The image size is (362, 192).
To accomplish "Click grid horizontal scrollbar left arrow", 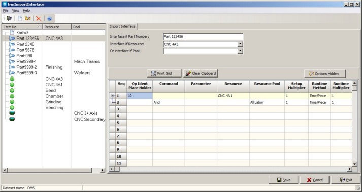I will (112, 169).
